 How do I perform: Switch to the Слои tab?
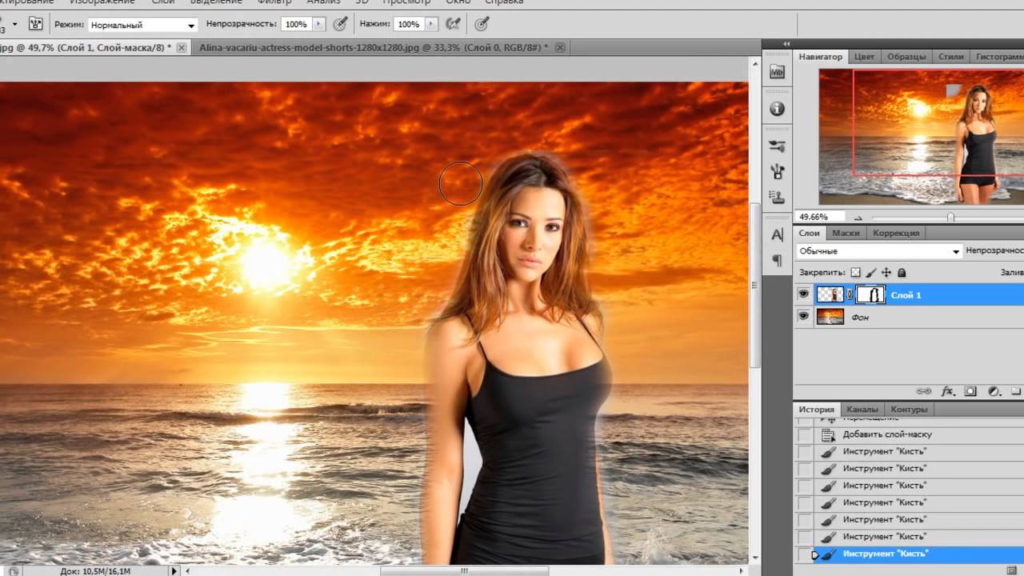[809, 233]
